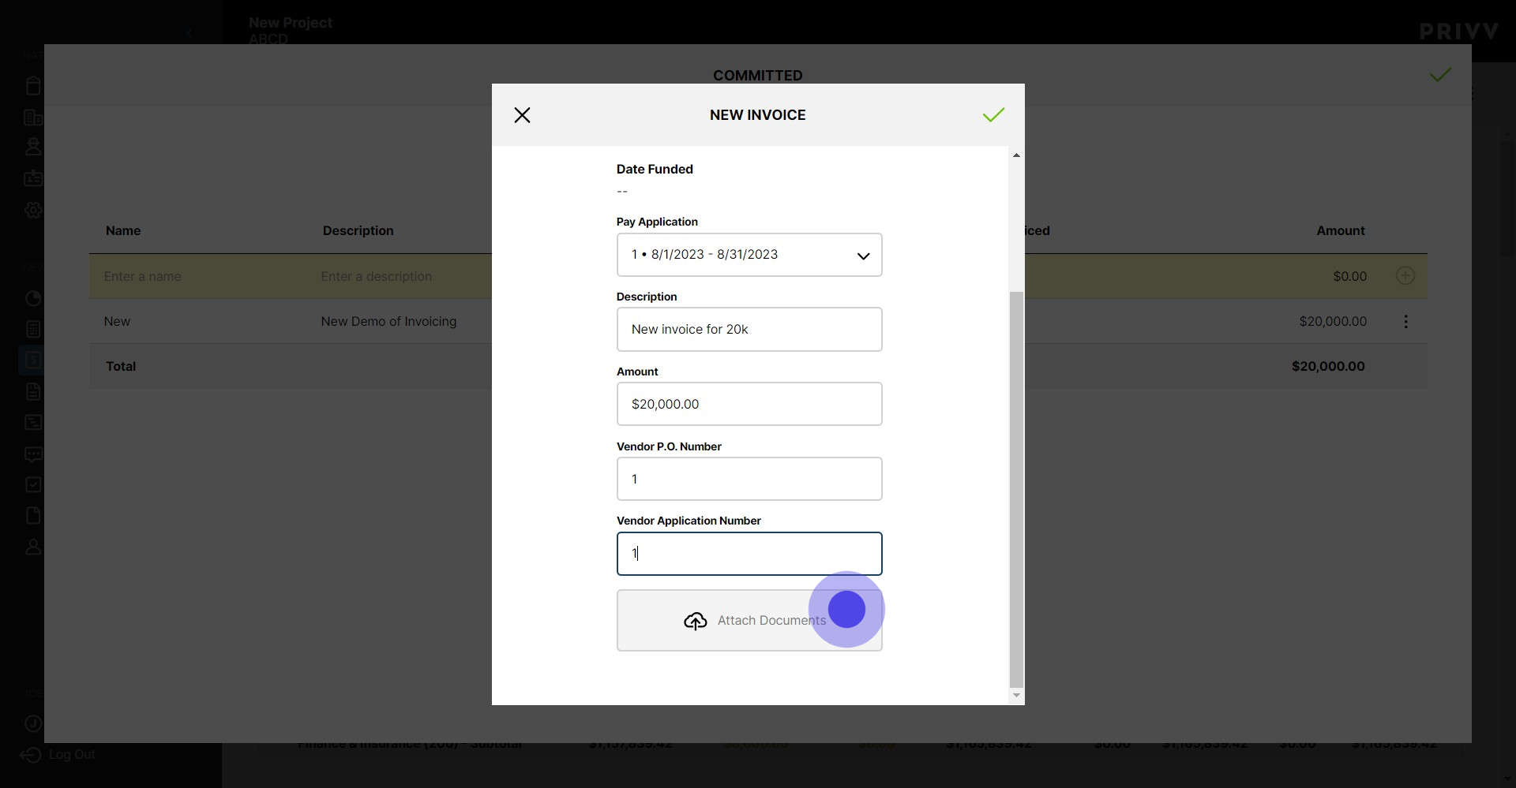Image resolution: width=1516 pixels, height=788 pixels.
Task: Click the Amount field showing $20,000.00
Action: 749,405
